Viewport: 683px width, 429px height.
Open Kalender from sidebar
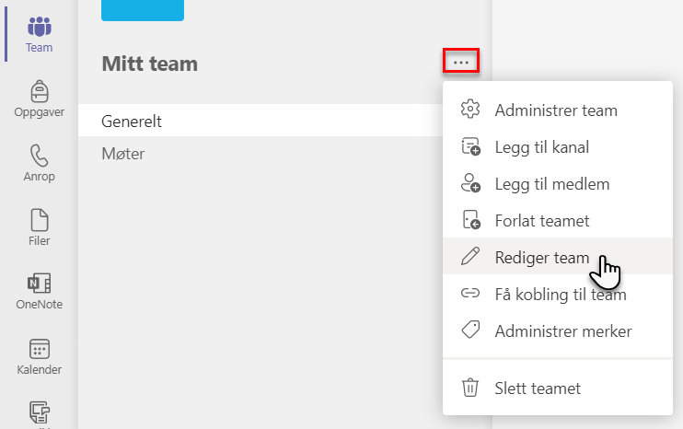tap(40, 356)
